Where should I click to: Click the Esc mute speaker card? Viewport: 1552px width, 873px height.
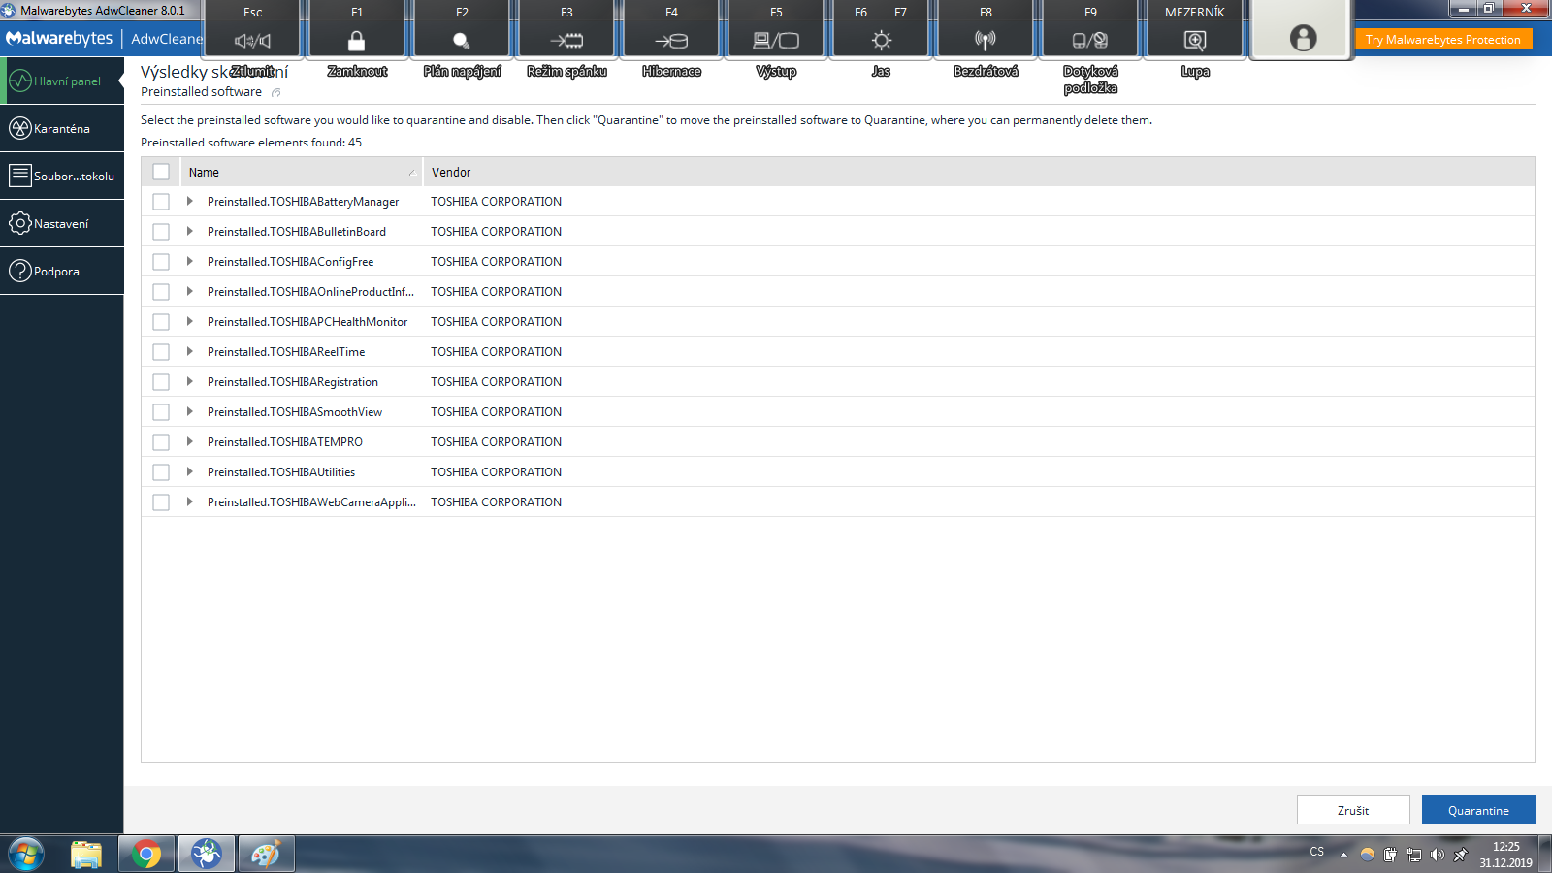tap(253, 29)
